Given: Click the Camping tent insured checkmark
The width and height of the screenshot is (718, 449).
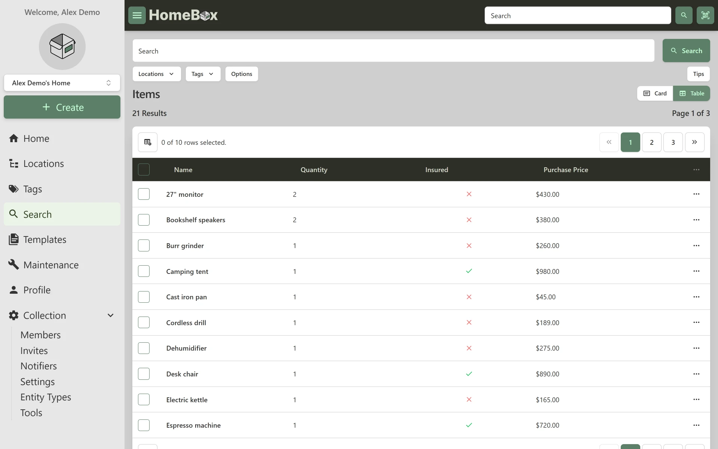Looking at the screenshot, I should point(469,271).
